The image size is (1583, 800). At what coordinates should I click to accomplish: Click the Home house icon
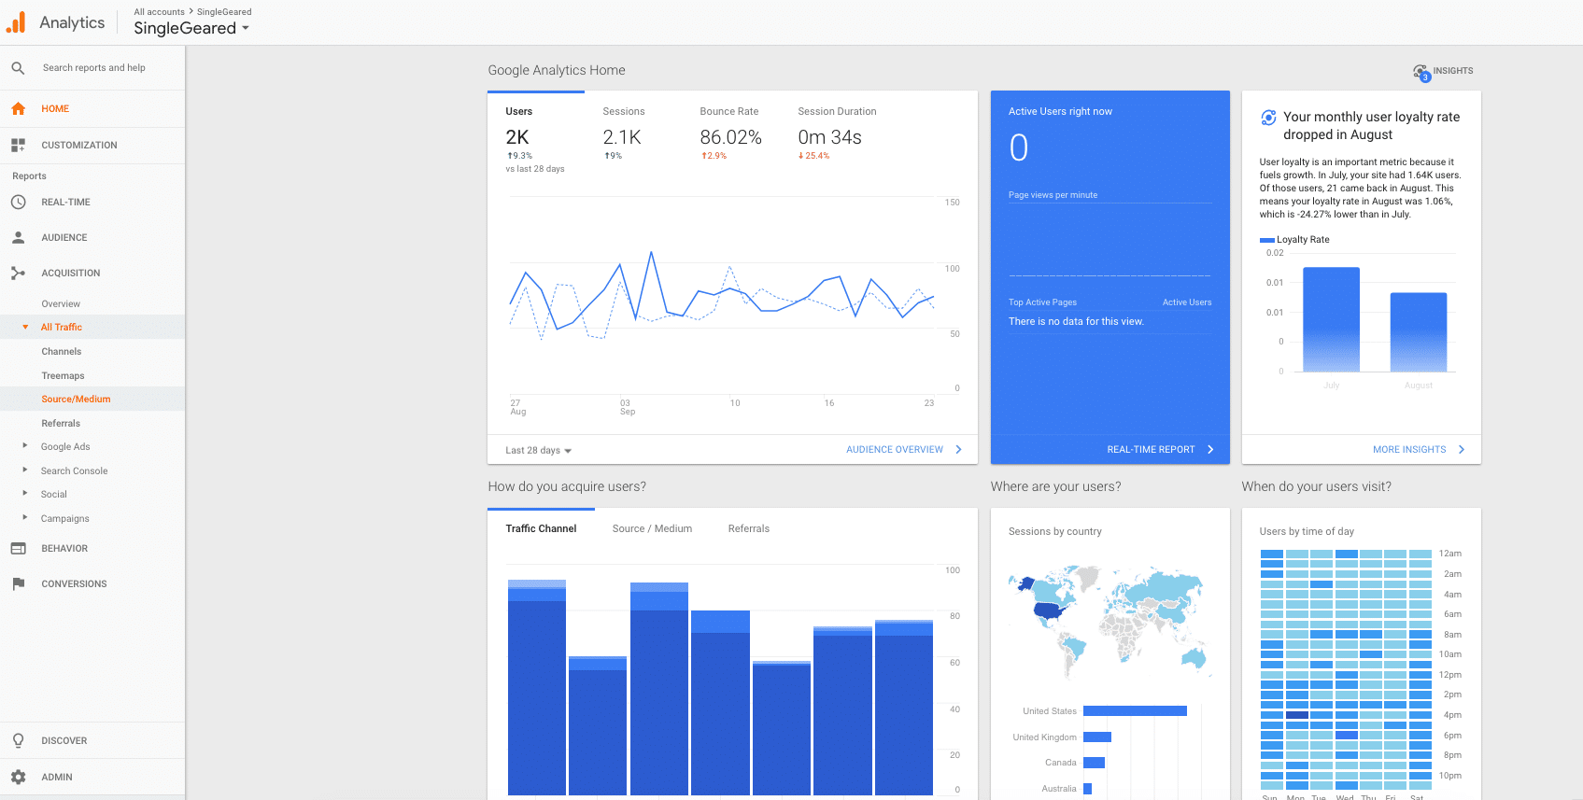coord(18,109)
